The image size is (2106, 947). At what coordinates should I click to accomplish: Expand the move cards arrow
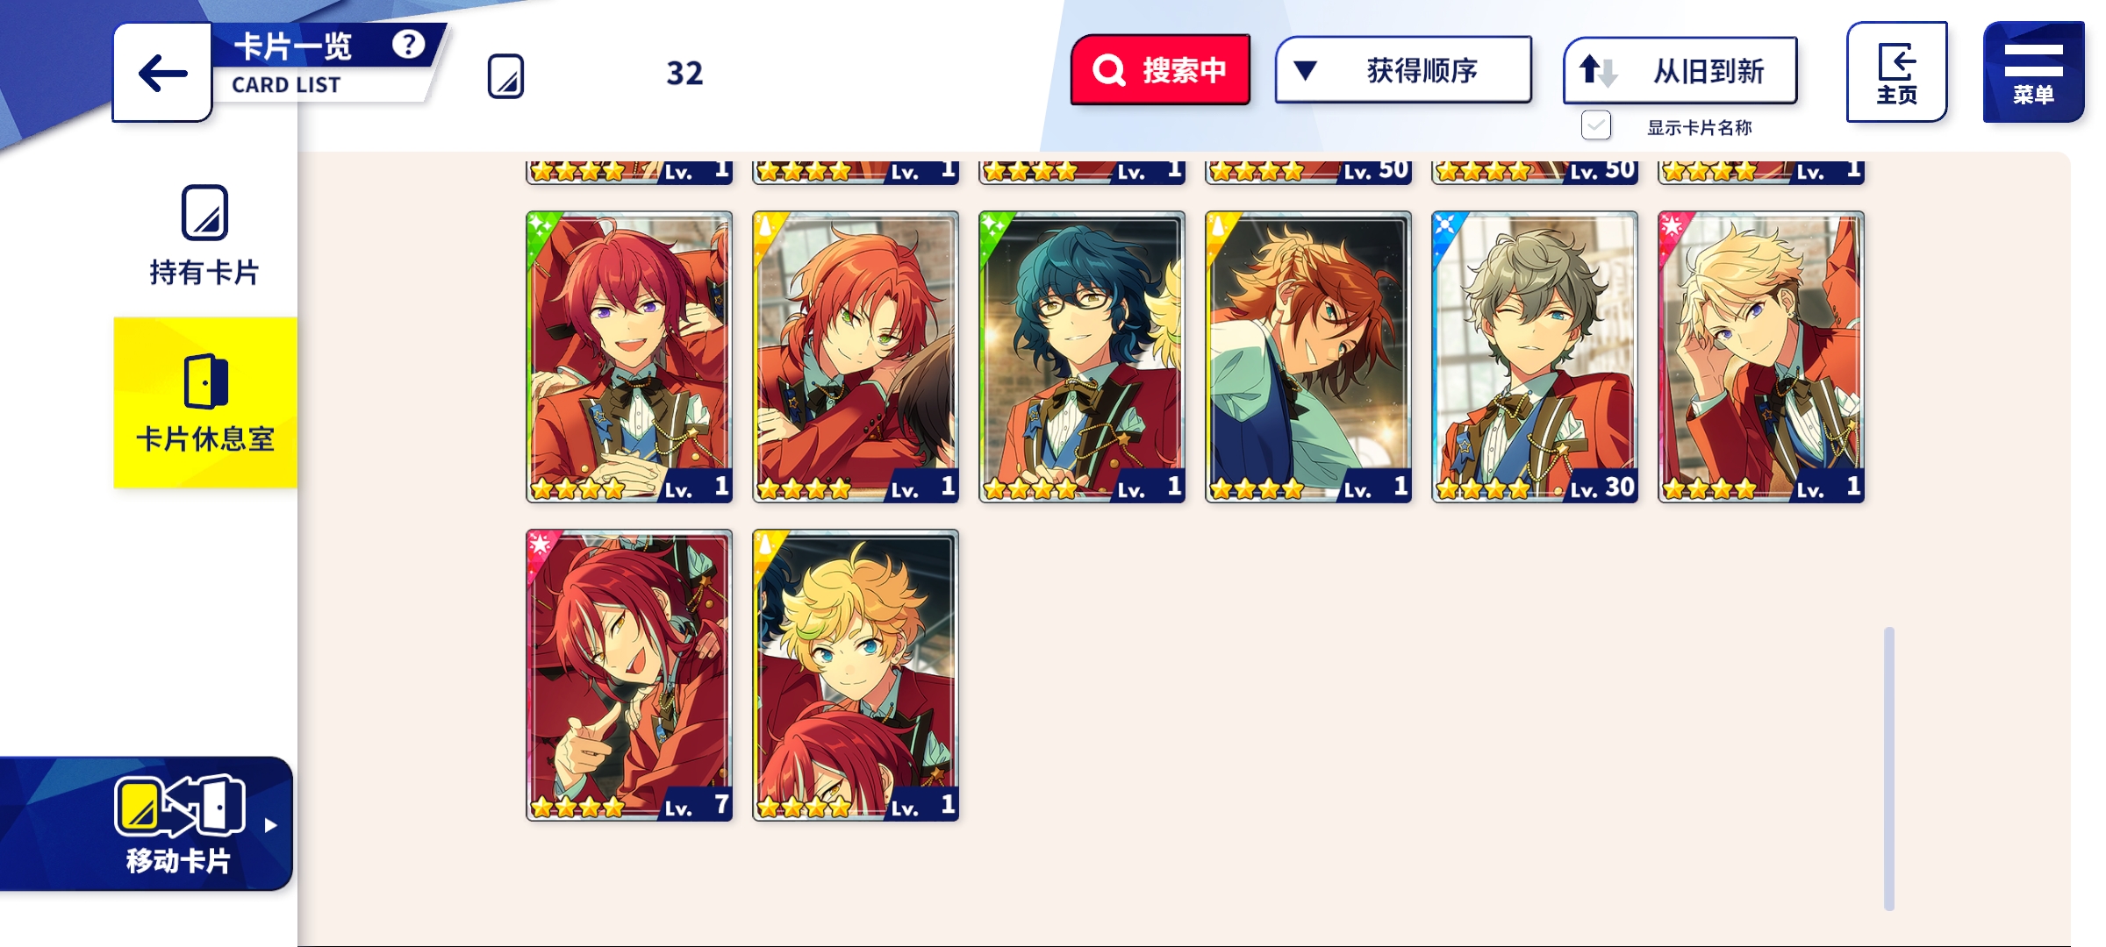point(270,825)
